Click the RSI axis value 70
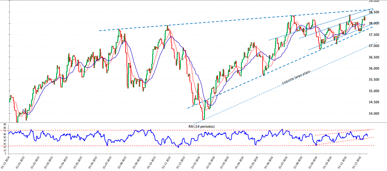The height and width of the screenshot is (171, 387). (5, 131)
